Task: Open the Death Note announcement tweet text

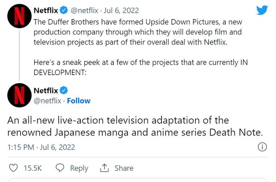Action: (x=135, y=126)
